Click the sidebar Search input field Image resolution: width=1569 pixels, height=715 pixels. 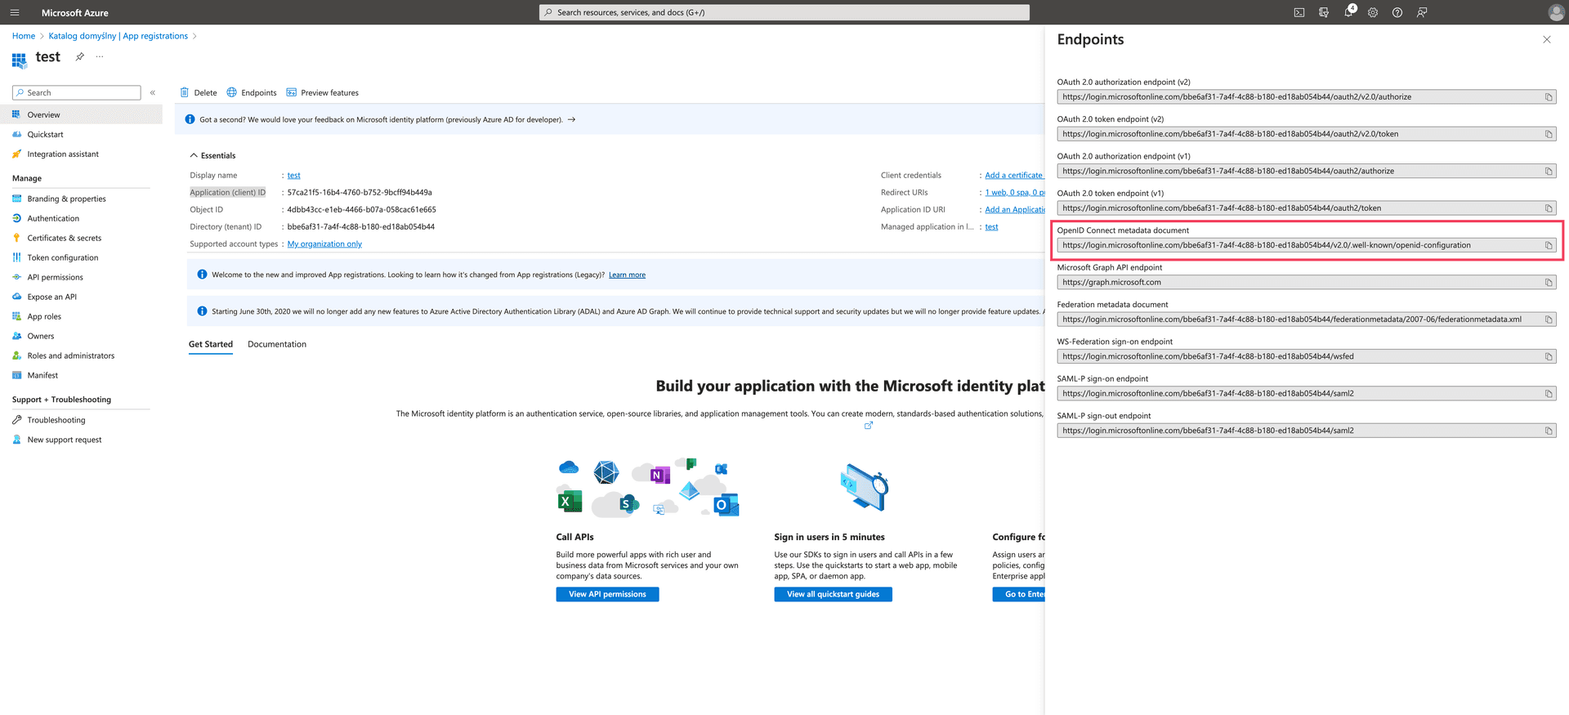click(x=78, y=92)
